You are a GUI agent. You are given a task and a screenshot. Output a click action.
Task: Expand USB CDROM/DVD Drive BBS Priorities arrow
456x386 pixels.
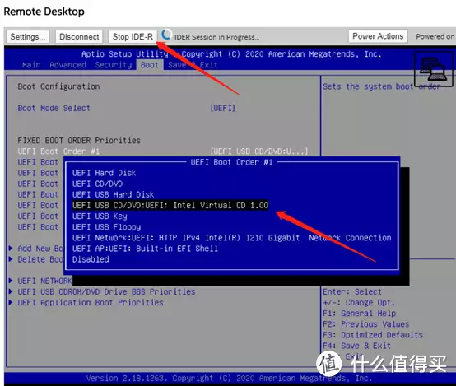[11, 291]
